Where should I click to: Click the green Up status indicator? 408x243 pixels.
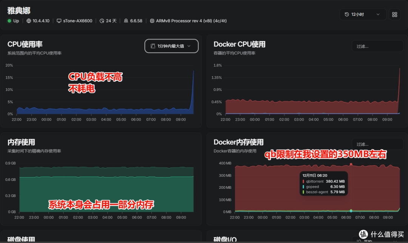coord(9,21)
